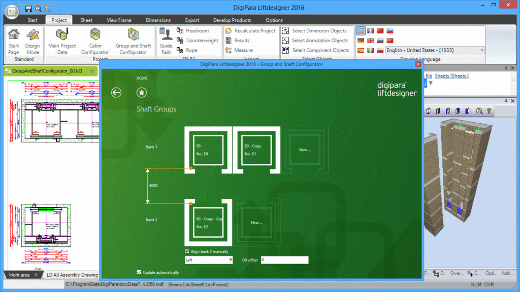Open the round Liftdesigner application menu button

coord(12,12)
